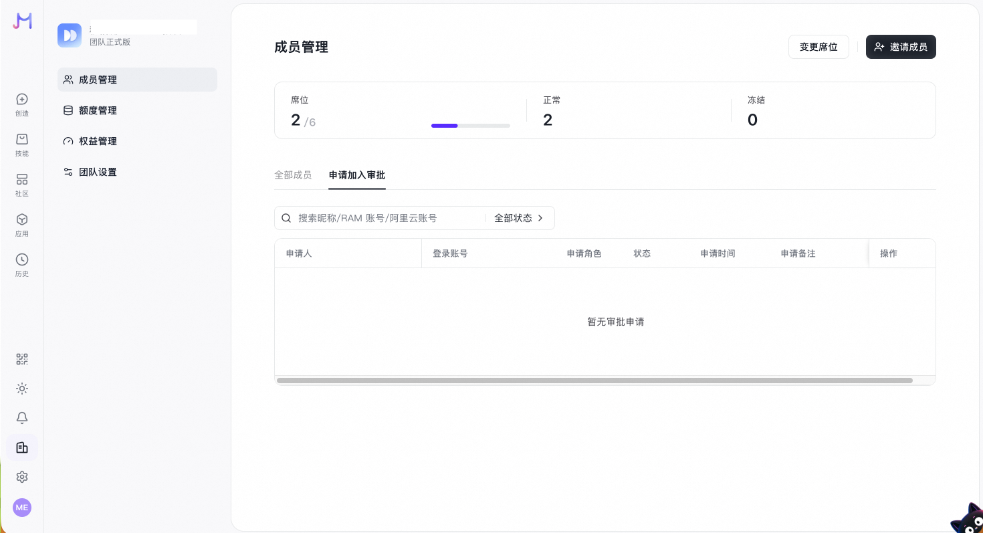
Task: Click the app logo at top left
Action: tap(22, 21)
